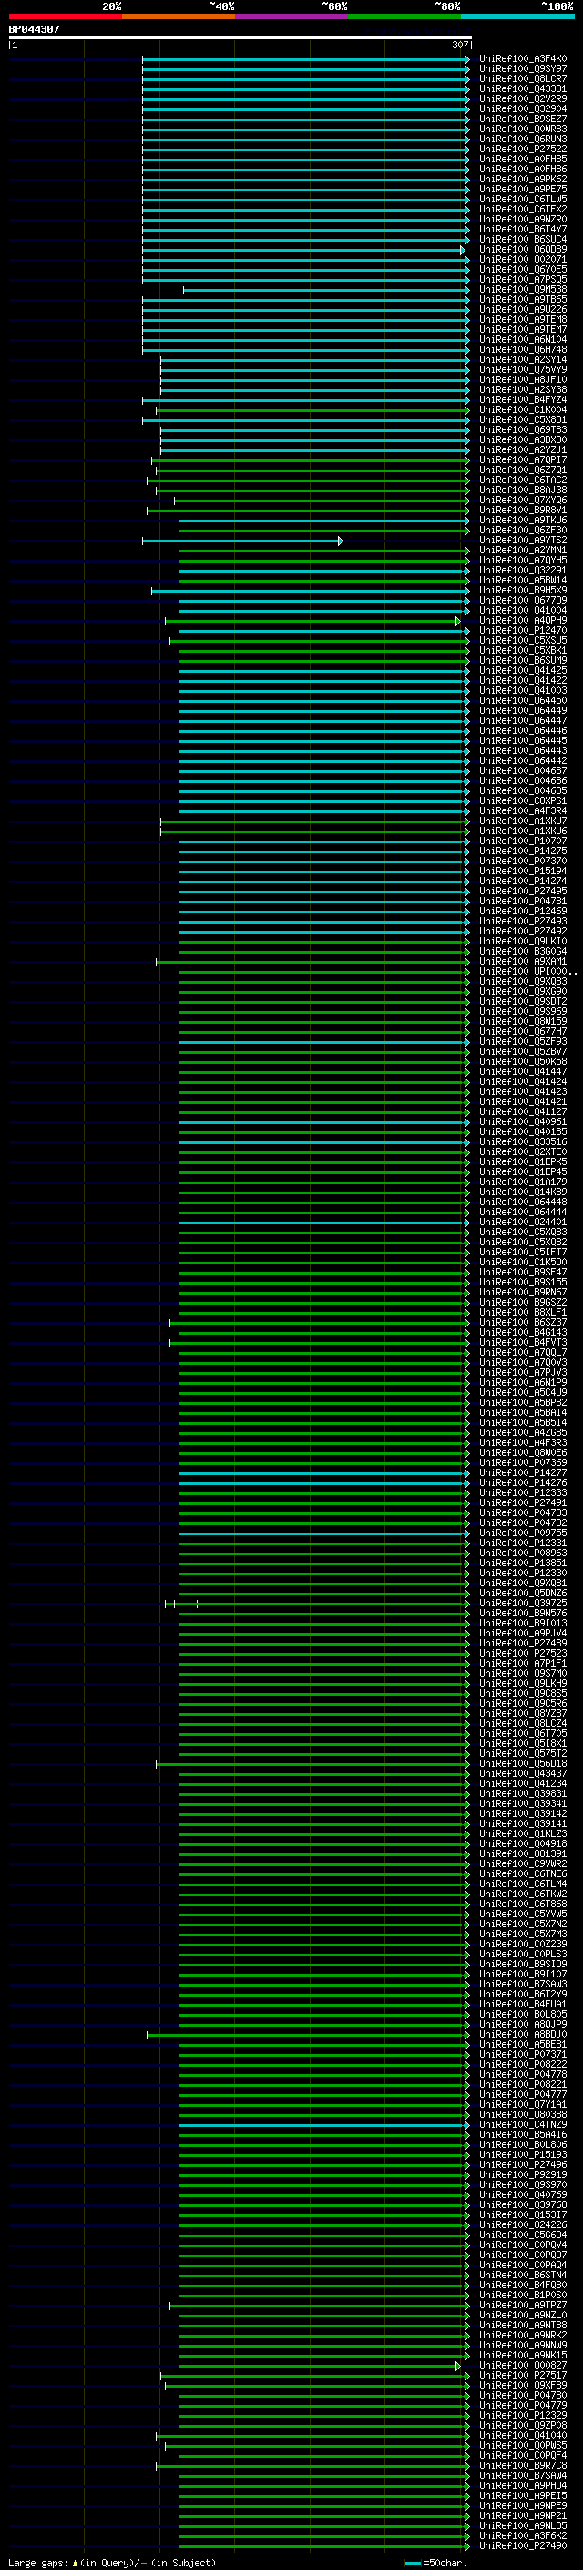Open hit UniRef100_C6TAC2

522,480
